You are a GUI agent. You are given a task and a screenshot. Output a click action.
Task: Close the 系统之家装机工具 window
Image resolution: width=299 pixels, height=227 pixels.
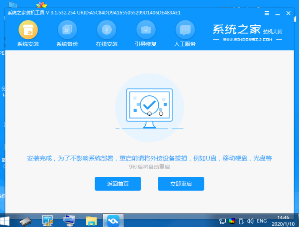[x=288, y=13]
